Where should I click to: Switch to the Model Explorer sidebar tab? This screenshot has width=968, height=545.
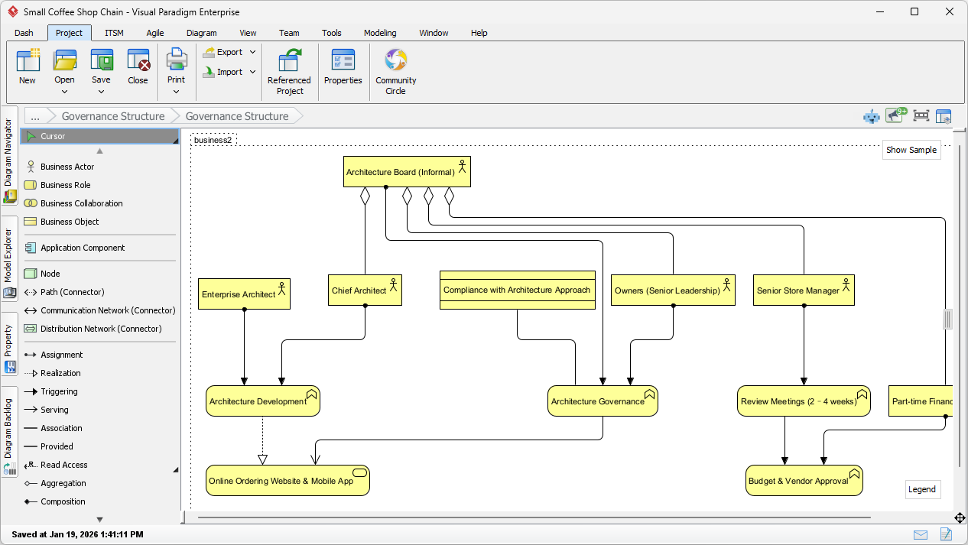9,256
